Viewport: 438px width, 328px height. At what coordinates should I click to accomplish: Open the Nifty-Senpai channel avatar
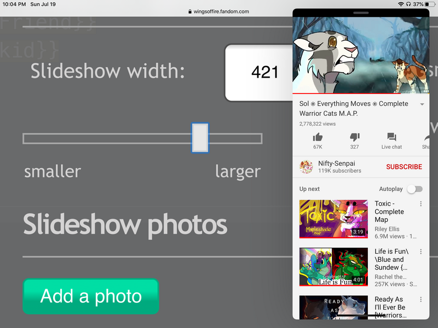tap(306, 167)
